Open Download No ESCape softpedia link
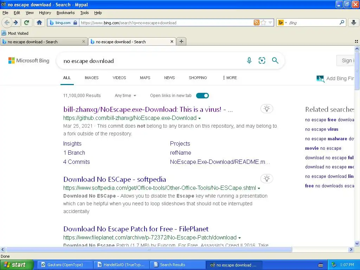 [115, 179]
